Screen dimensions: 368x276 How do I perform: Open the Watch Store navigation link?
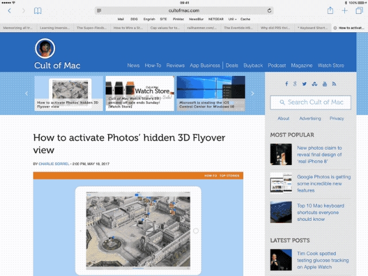(331, 66)
